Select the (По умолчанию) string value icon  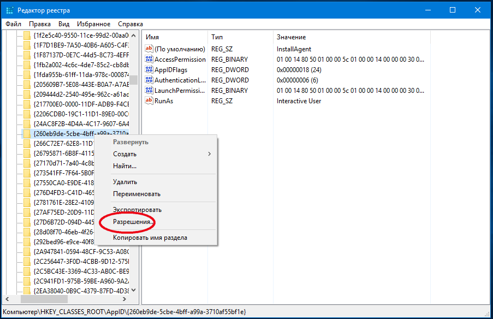tap(149, 49)
